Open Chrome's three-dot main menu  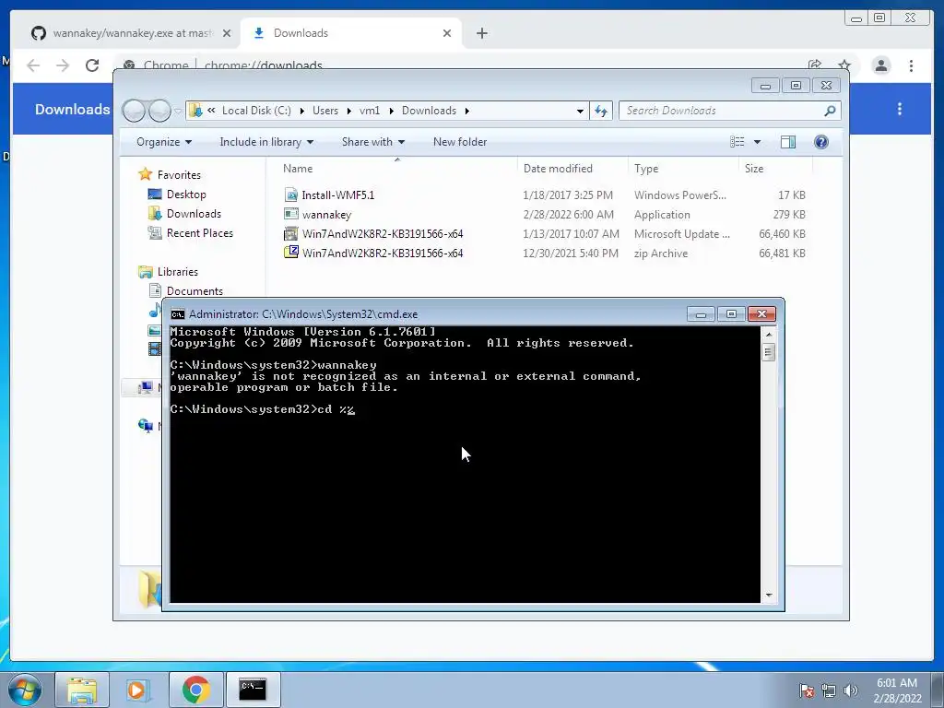pyautogui.click(x=911, y=65)
